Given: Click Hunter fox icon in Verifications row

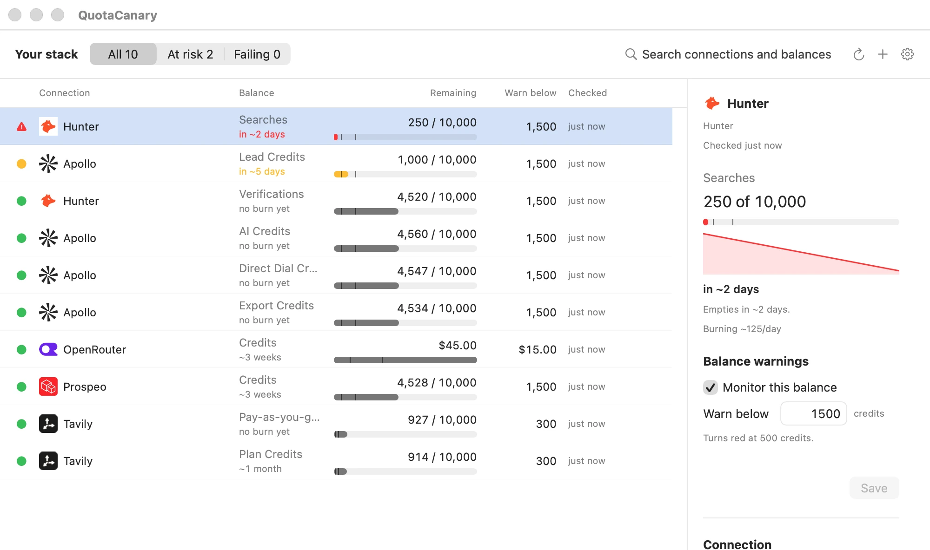Looking at the screenshot, I should pyautogui.click(x=48, y=201).
